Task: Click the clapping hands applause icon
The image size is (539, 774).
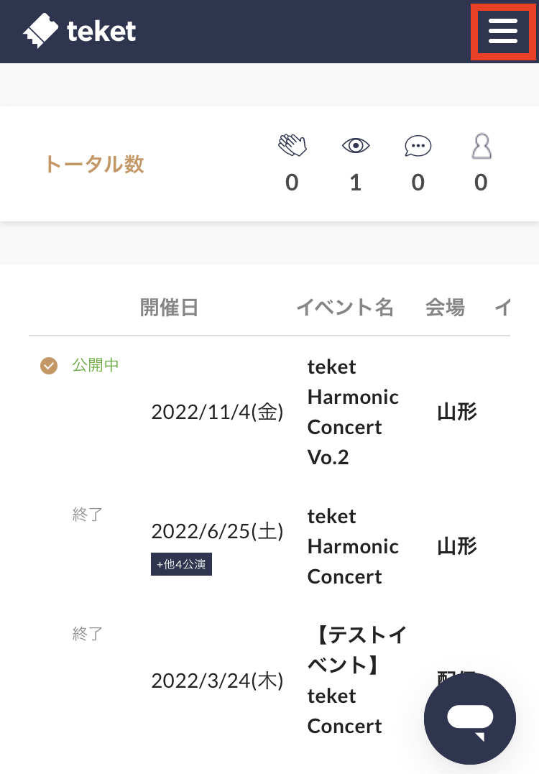Action: point(292,146)
